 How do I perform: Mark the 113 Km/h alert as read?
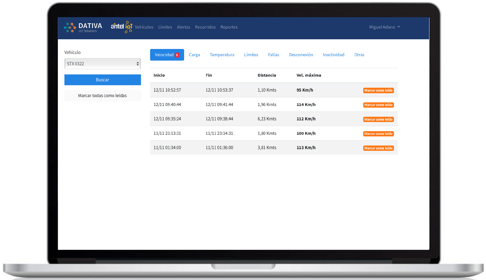(x=378, y=148)
